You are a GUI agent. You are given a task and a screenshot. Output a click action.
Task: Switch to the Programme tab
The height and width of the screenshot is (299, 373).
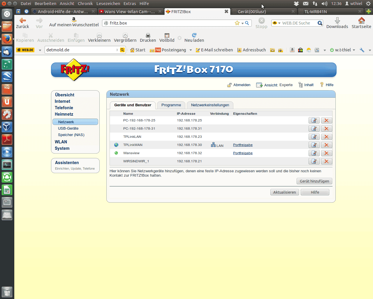point(171,105)
